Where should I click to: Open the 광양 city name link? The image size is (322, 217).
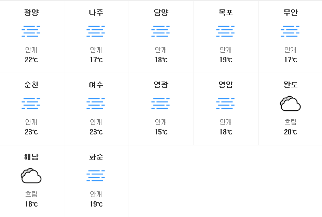pyautogui.click(x=31, y=13)
